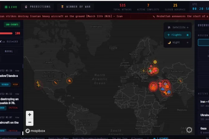Click the VIDEO tag on 05:16 event

[5, 84]
